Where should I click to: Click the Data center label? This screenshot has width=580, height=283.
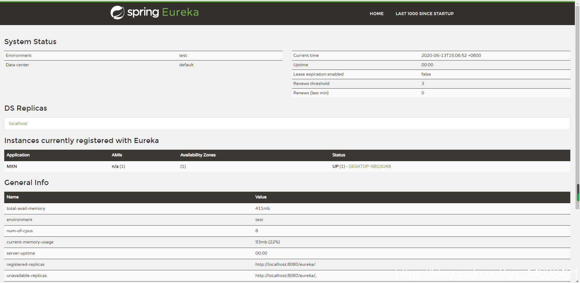point(17,65)
